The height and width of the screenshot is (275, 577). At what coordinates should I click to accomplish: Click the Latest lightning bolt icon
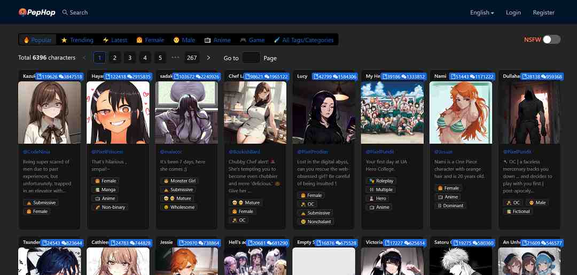point(106,40)
